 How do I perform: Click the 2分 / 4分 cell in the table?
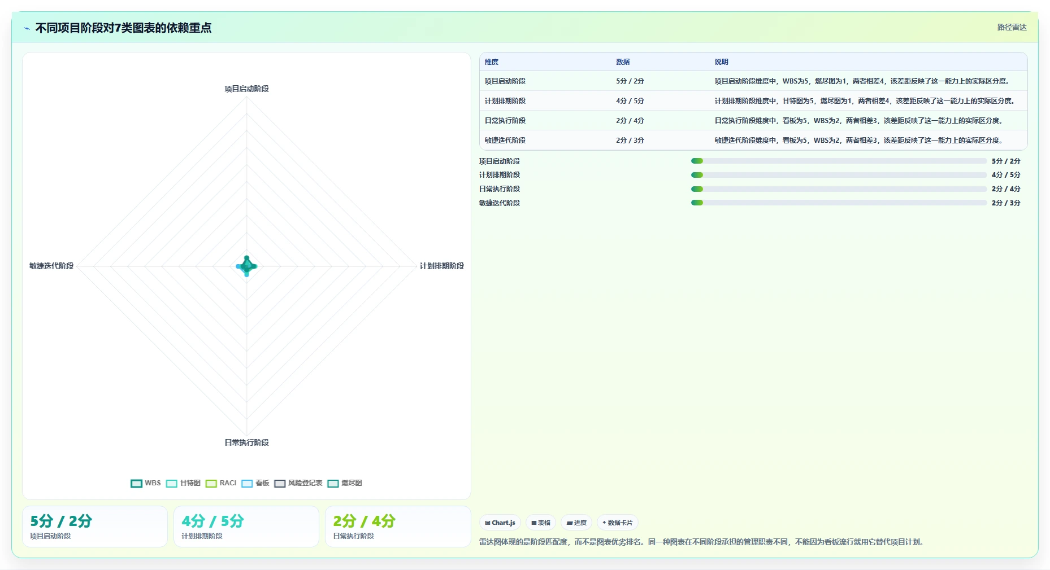pos(630,121)
